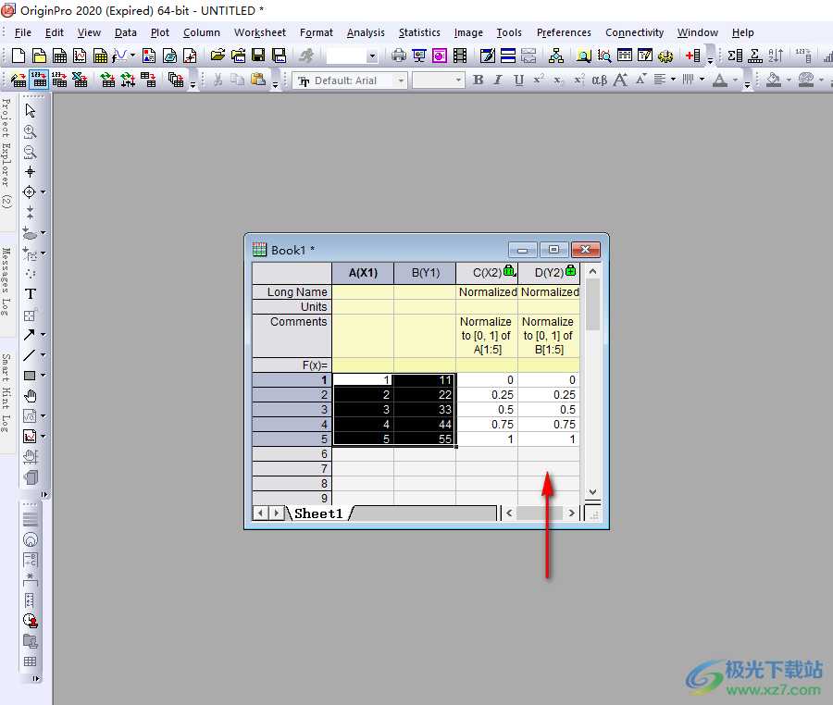Expand the text alignment dropdown arrow
This screenshot has width=833, height=705.
click(673, 80)
